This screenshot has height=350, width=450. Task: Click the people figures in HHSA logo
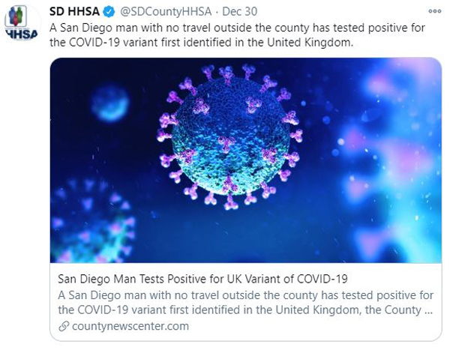(16, 16)
